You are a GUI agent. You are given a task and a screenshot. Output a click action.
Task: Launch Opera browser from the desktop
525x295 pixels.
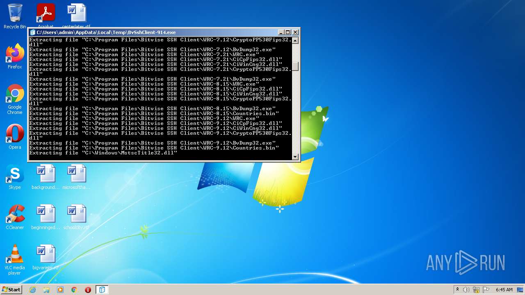15,137
